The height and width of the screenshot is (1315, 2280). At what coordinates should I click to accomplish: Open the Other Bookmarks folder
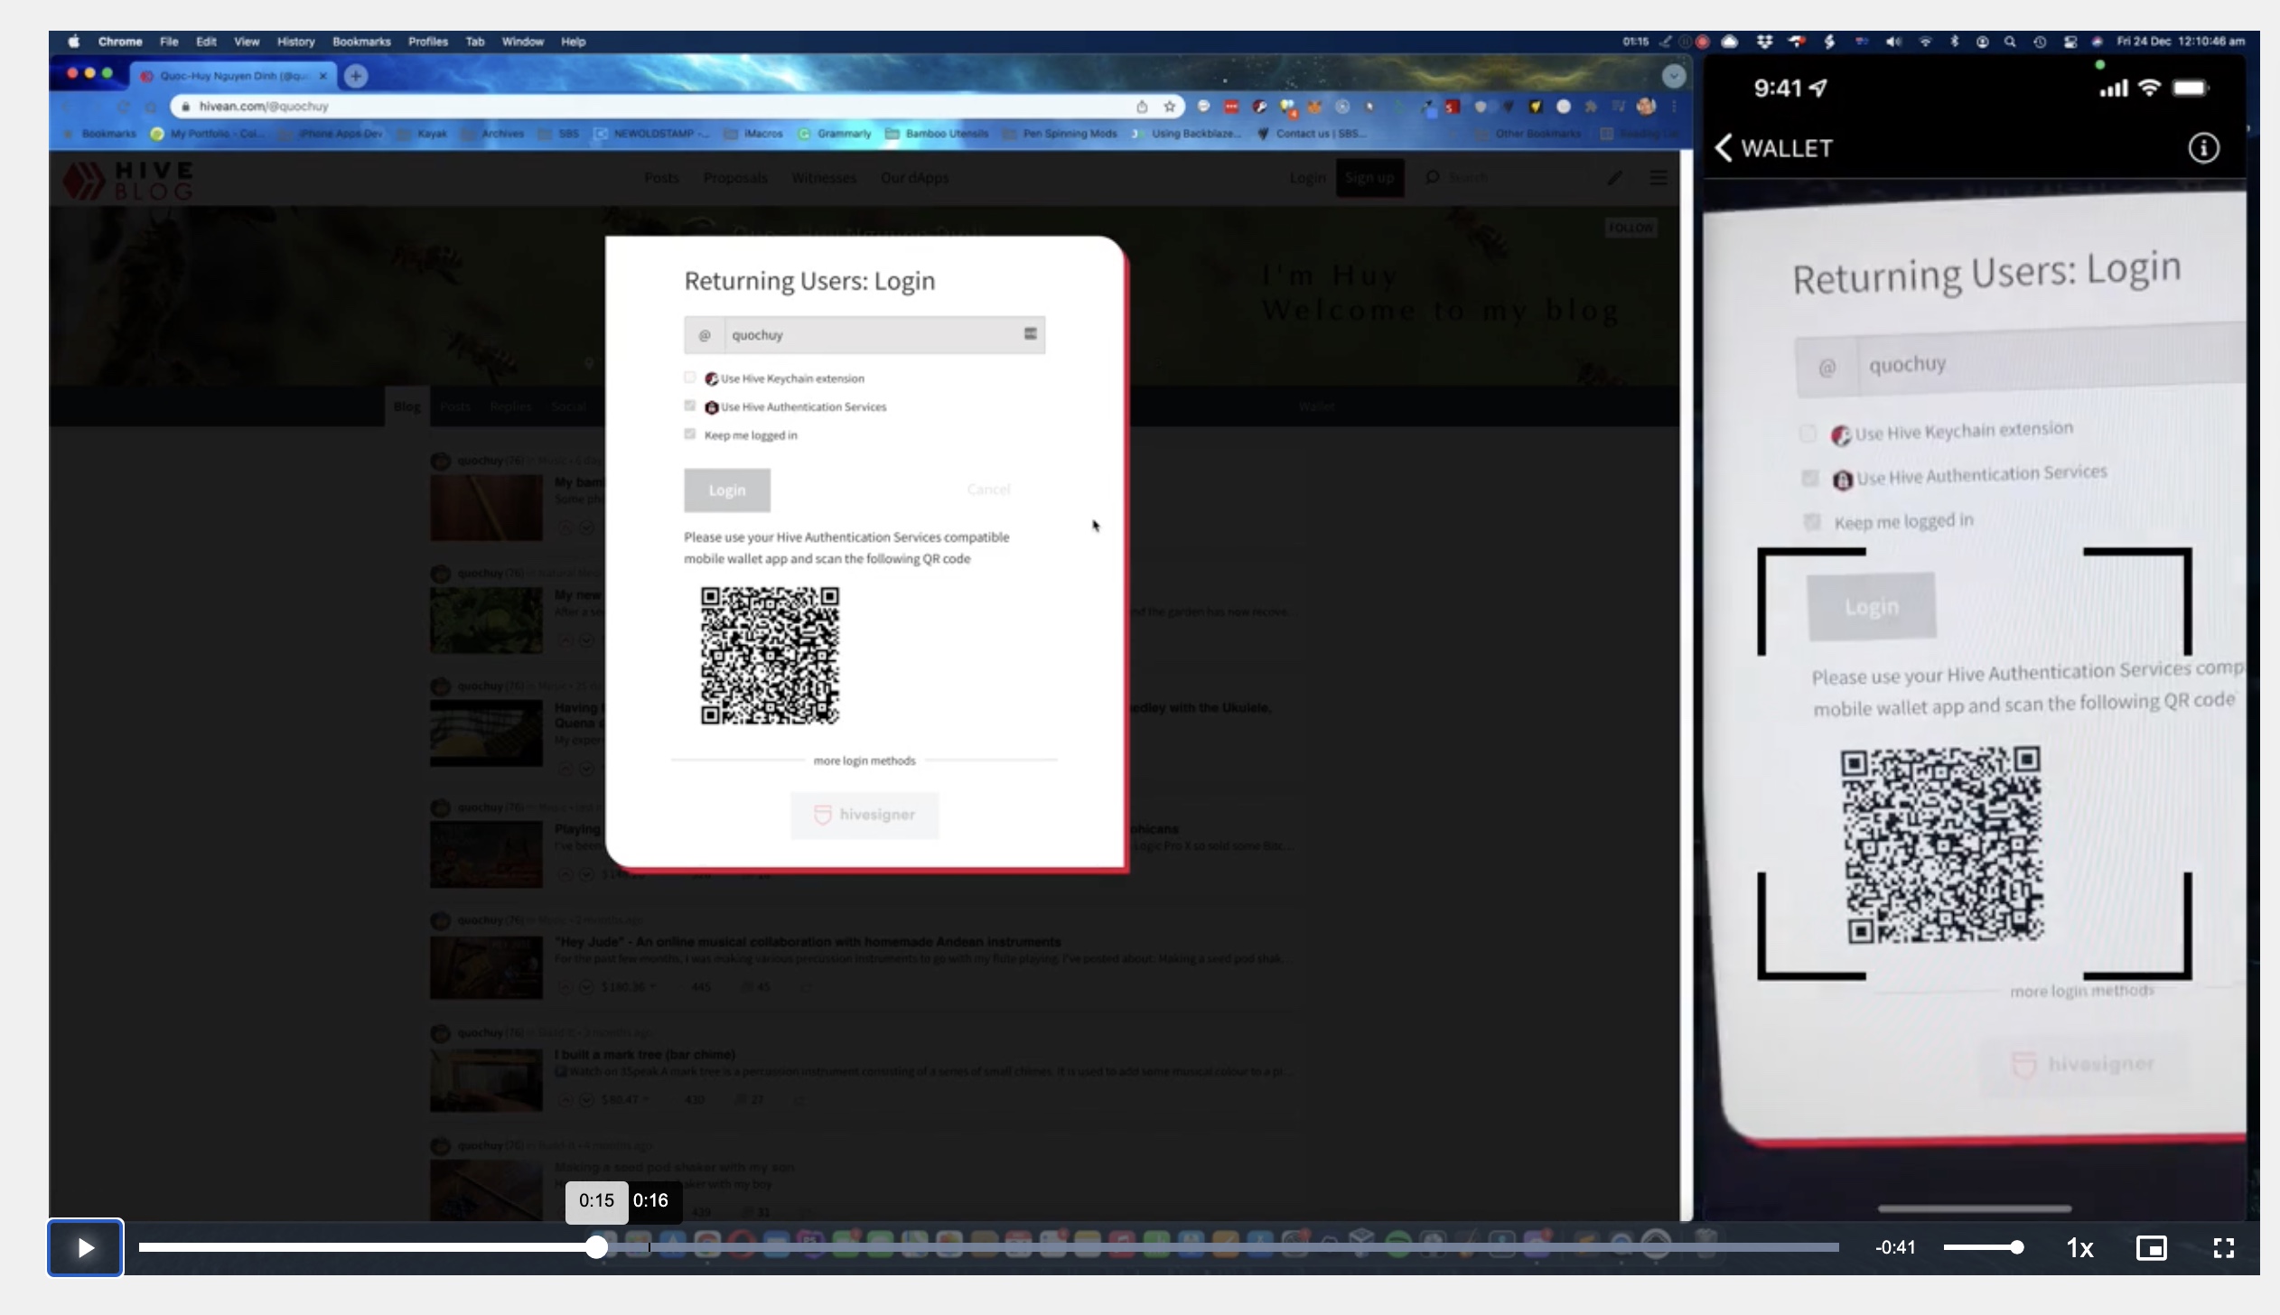pos(1528,134)
